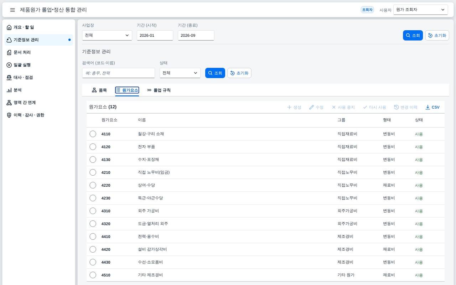Image resolution: width=456 pixels, height=285 pixels.
Task: Select the radio button for 전자 부품
Action: coord(93,147)
